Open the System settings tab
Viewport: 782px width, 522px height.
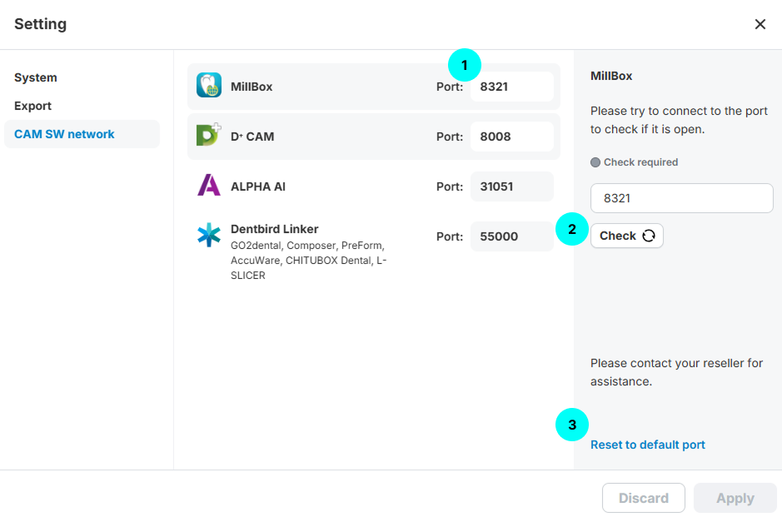click(x=36, y=77)
